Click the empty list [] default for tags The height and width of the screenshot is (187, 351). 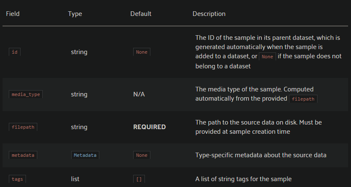tap(139, 179)
